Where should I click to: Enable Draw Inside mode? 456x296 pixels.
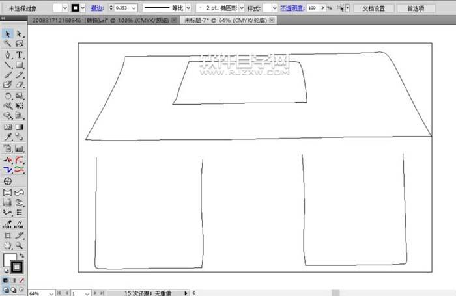point(21,289)
